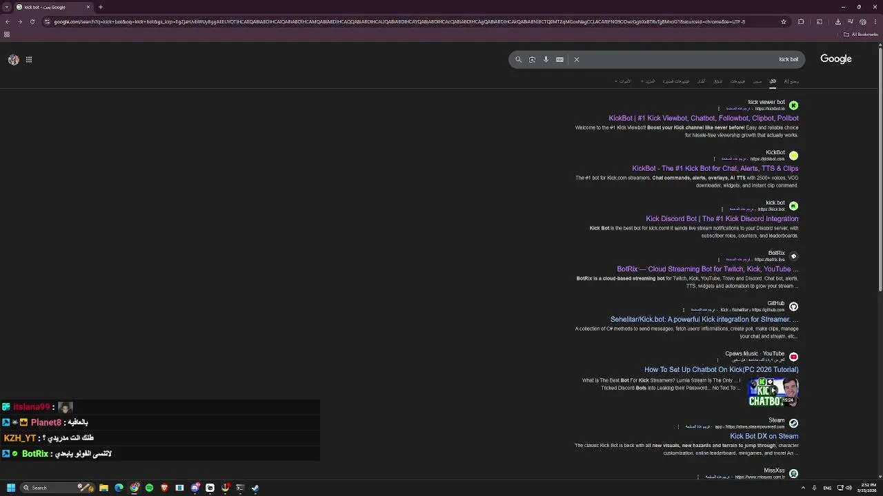Open BotRix Cloud Streaming Bot result
883x496 pixels.
708,269
